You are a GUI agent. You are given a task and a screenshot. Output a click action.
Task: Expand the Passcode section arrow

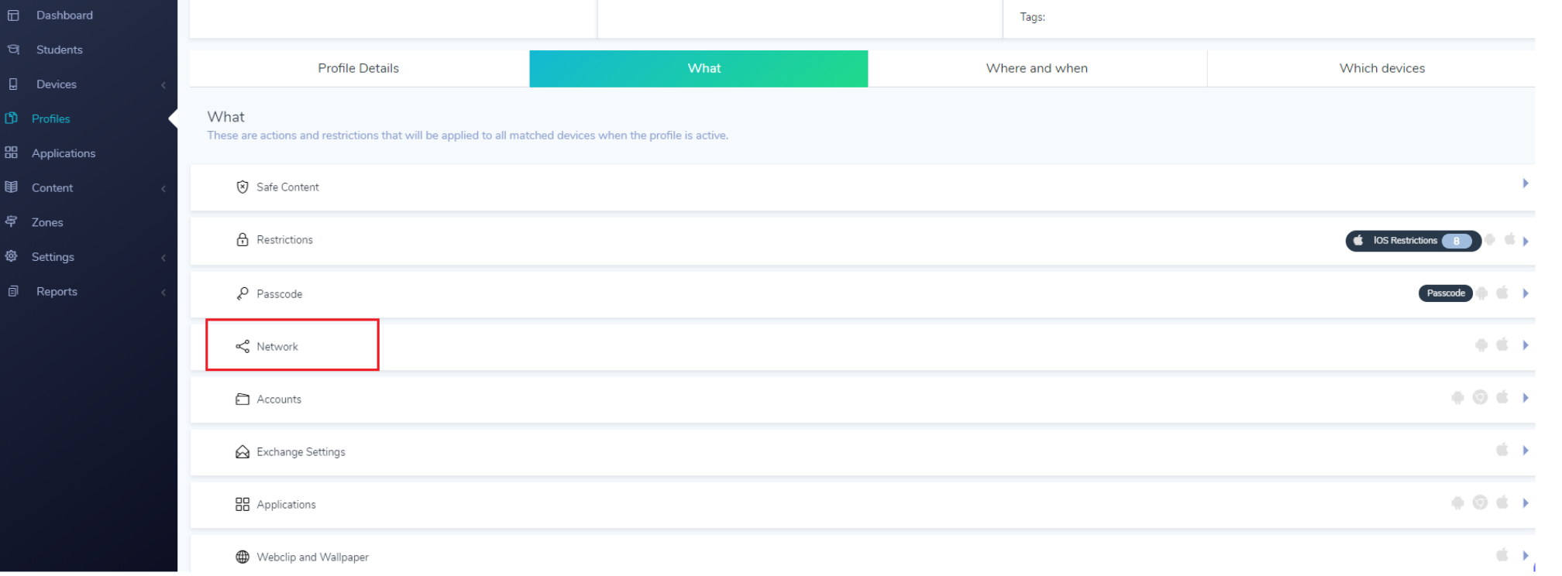(1526, 293)
